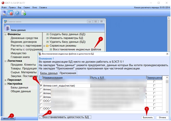The image size is (171, 121).
Task: Open the Сервис menu
Action: [x=27, y=7]
